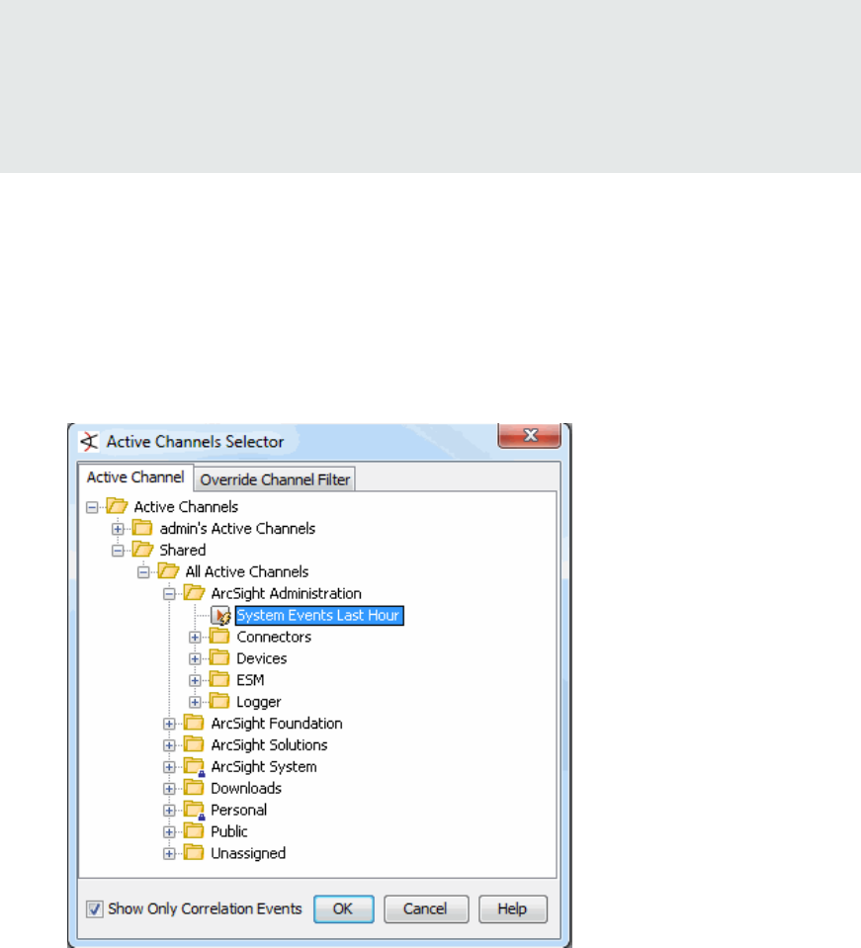861x948 pixels.
Task: Click the locked ArcSight System folder icon
Action: coord(195,767)
